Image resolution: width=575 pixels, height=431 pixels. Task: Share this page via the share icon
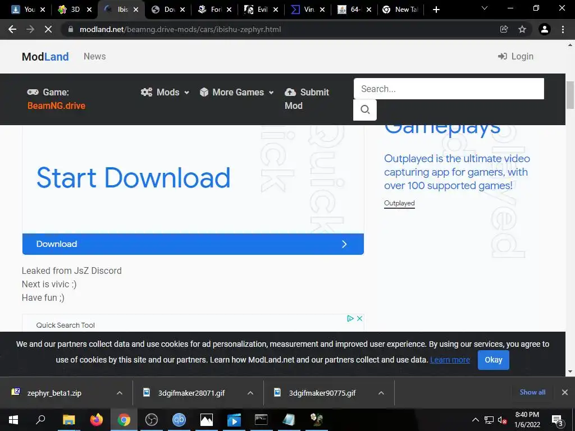(504, 29)
